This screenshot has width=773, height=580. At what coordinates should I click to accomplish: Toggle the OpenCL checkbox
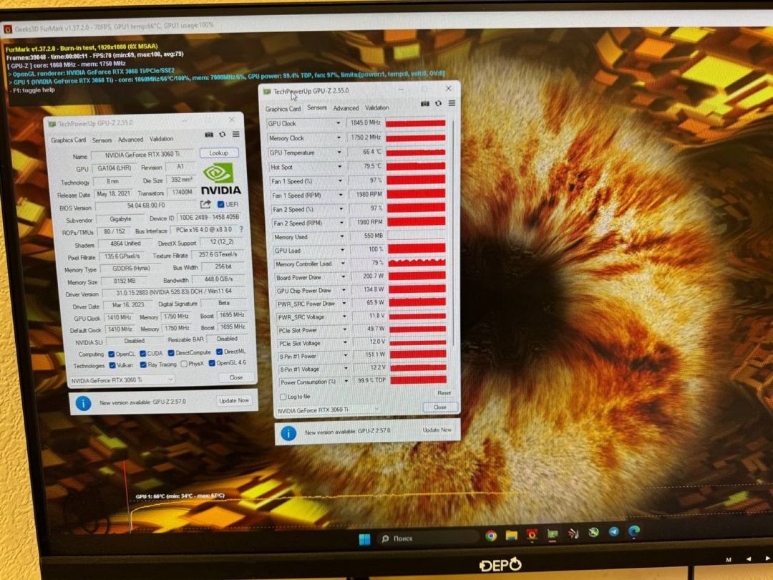point(112,354)
